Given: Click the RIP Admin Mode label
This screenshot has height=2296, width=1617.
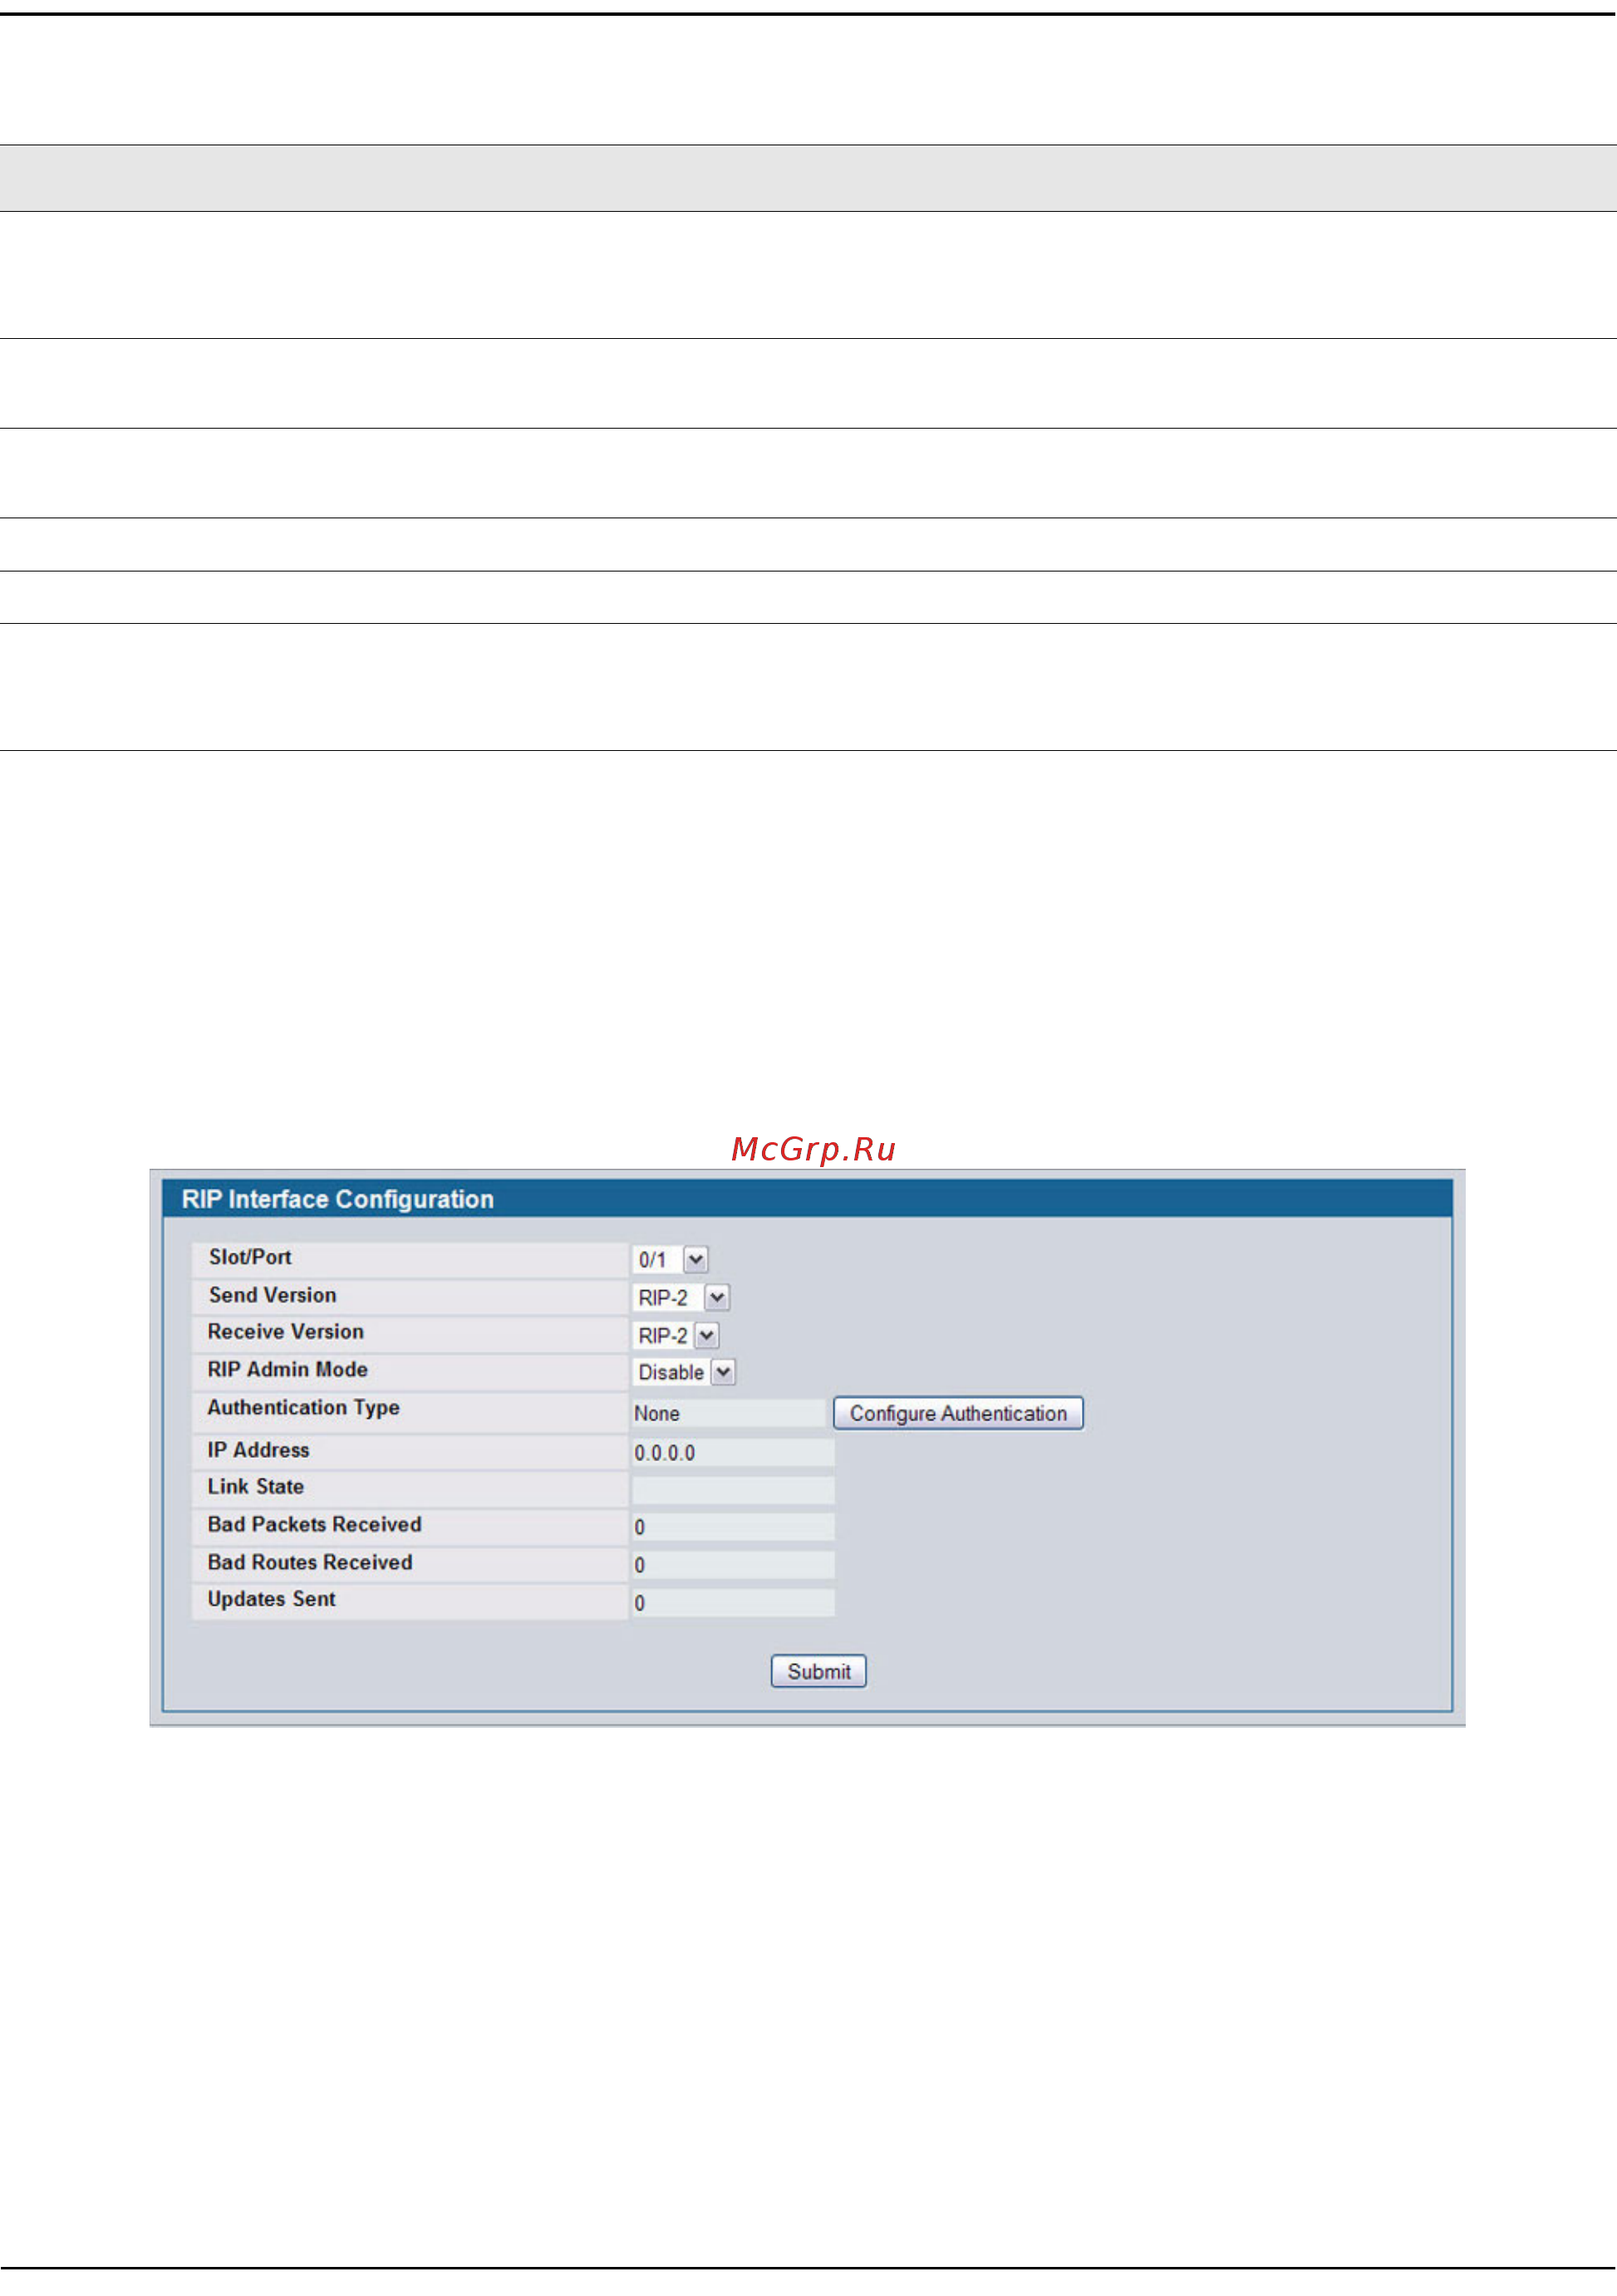Looking at the screenshot, I should tap(288, 1370).
